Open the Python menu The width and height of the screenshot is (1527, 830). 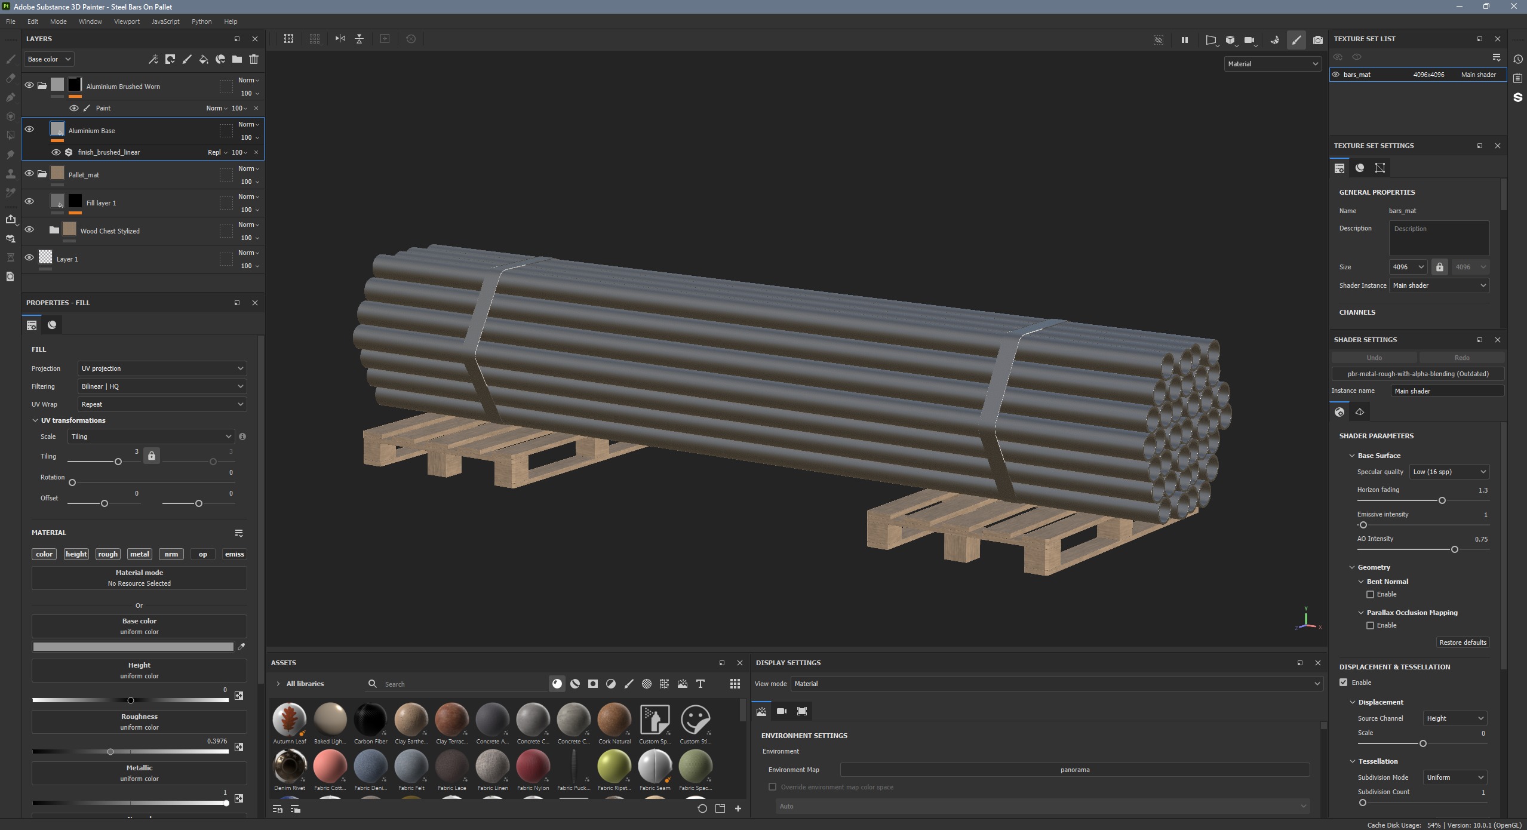[201, 21]
